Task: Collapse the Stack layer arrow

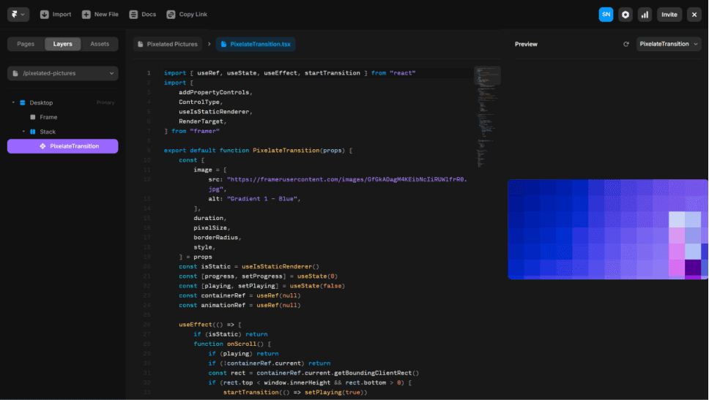Action: point(23,132)
